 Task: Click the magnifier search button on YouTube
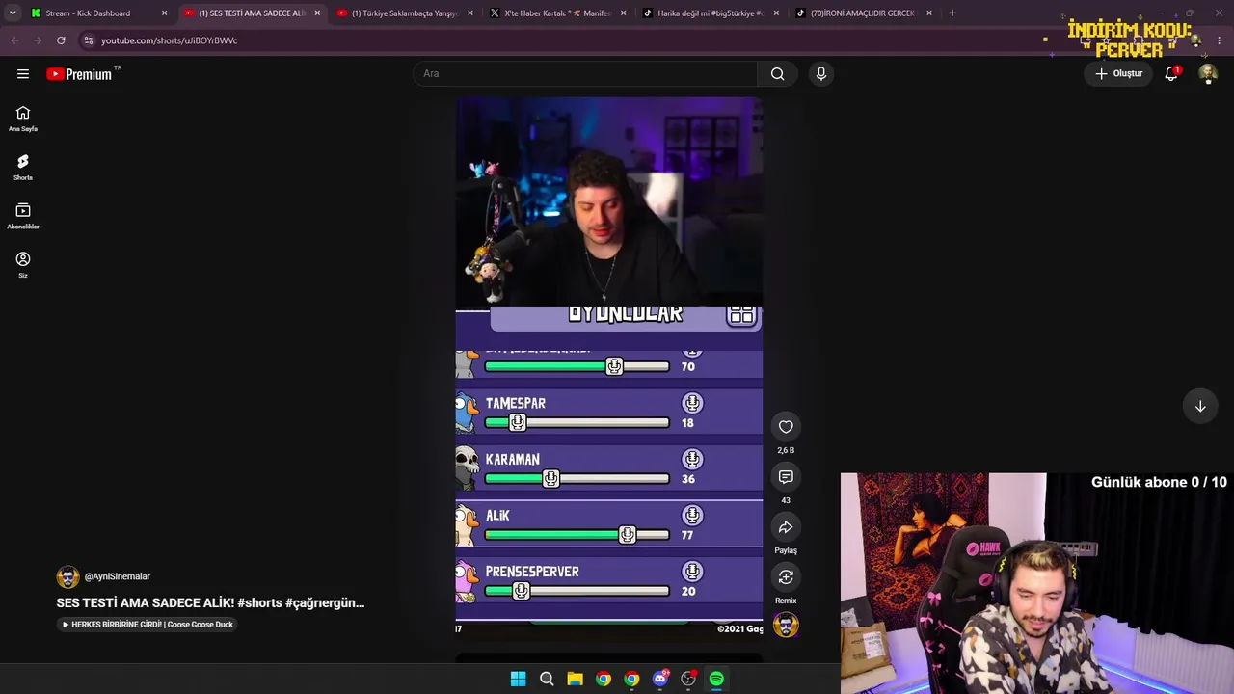777,73
